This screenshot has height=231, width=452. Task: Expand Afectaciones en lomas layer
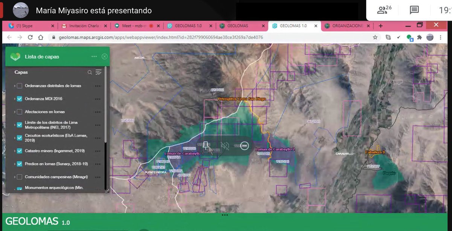tap(15, 112)
